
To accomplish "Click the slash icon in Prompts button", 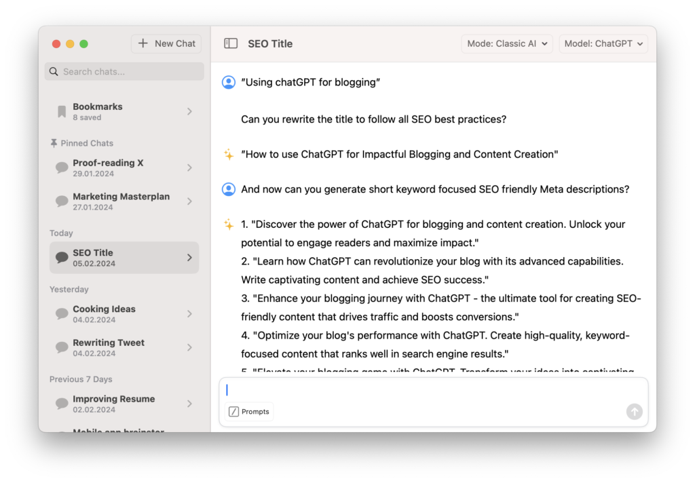I will (x=233, y=412).
